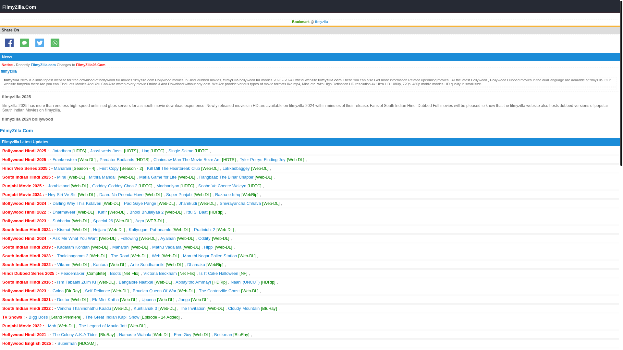Open the large FilmyZilla.Com heading link
623x350 pixels.
[17, 131]
